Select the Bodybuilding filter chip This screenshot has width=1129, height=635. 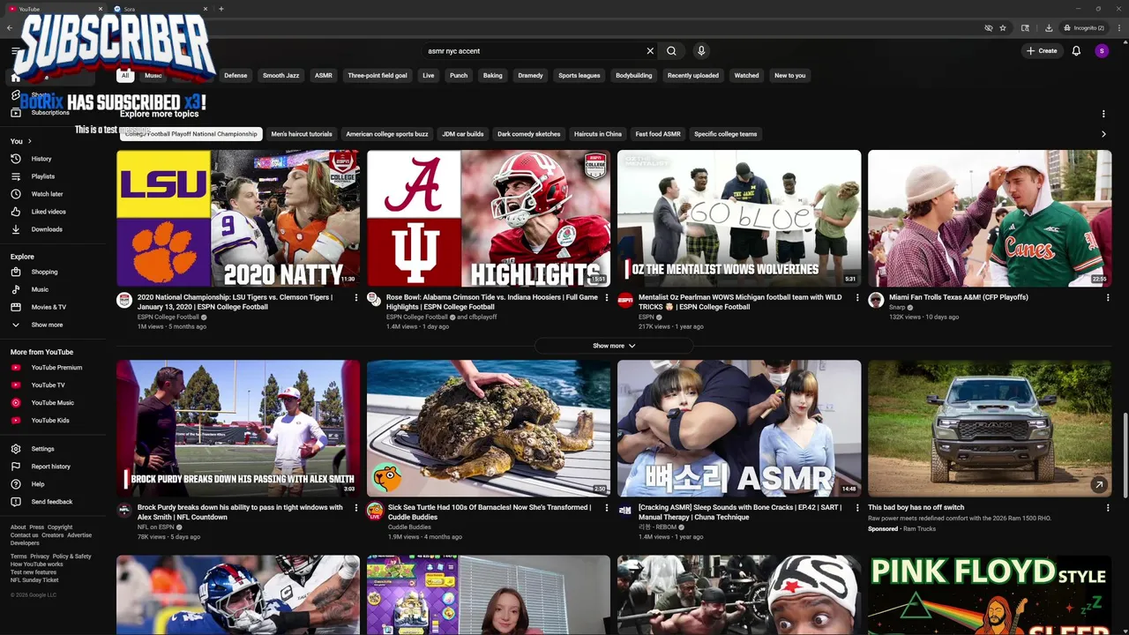(x=633, y=76)
